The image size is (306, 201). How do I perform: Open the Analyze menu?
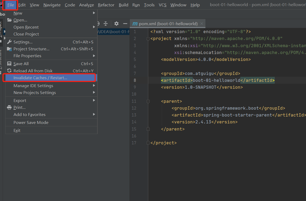(x=87, y=5)
